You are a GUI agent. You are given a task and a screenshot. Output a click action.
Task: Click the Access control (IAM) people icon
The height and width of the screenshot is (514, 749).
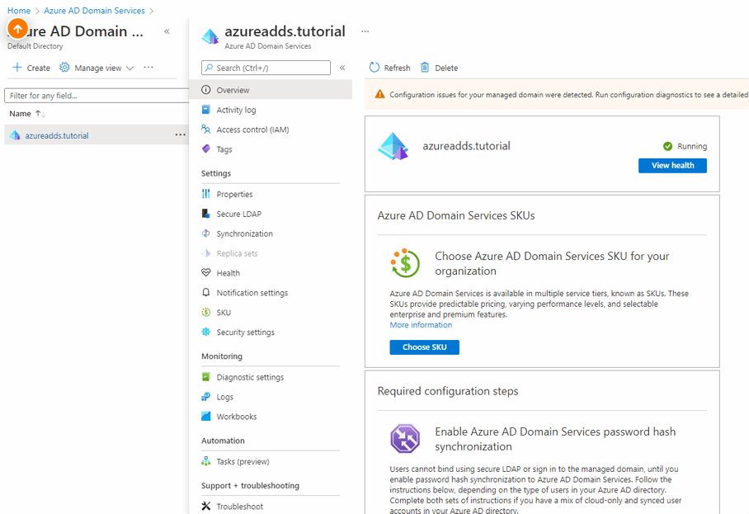[x=206, y=129]
